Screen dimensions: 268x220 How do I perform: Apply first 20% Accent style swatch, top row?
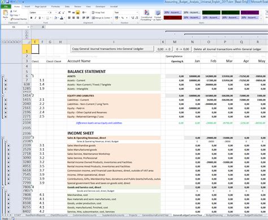[x=172, y=12]
